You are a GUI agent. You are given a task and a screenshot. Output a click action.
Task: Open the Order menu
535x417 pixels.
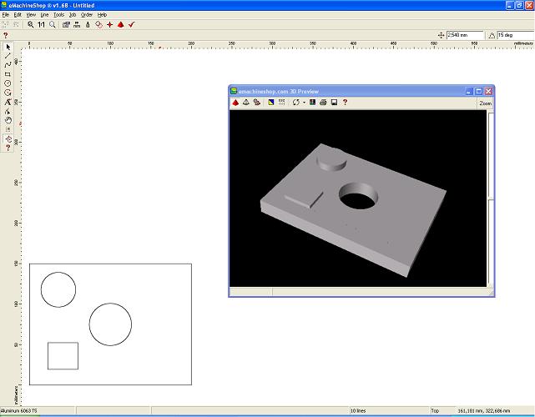[x=87, y=15]
